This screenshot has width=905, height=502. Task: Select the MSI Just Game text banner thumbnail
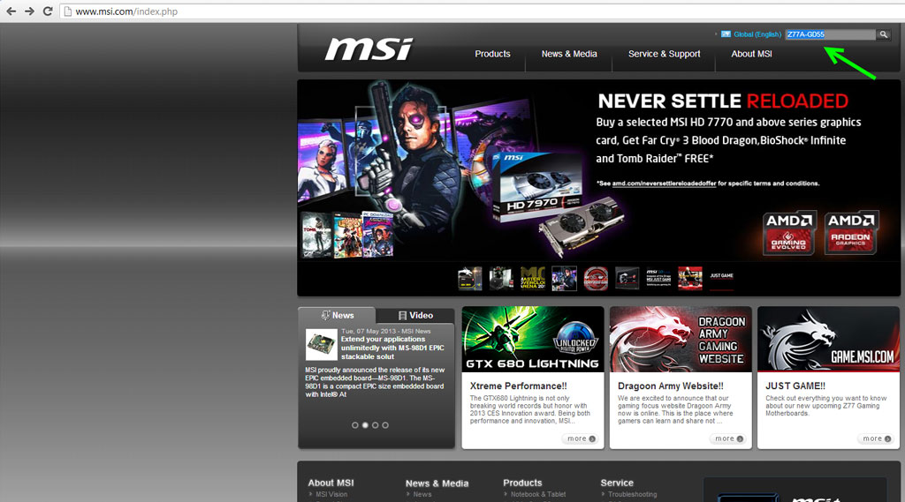(x=658, y=279)
